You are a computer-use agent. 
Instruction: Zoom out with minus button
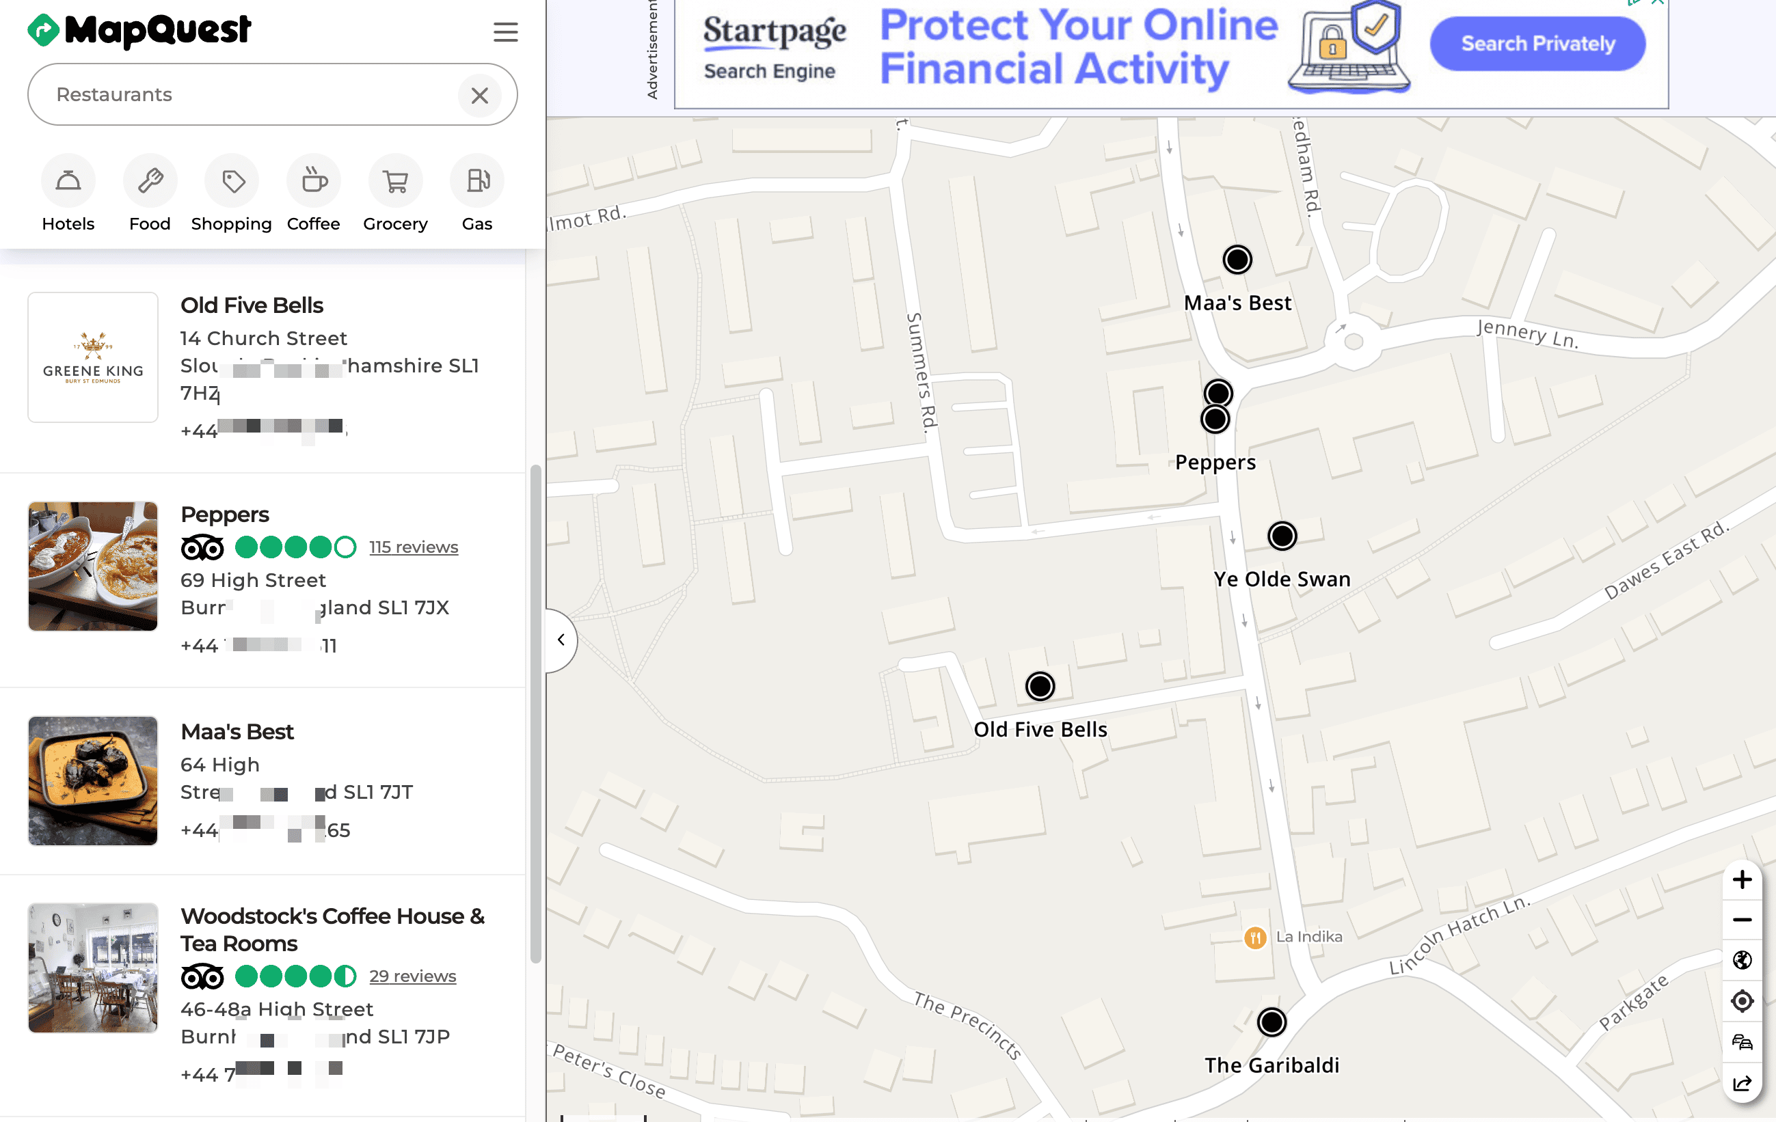click(x=1741, y=919)
